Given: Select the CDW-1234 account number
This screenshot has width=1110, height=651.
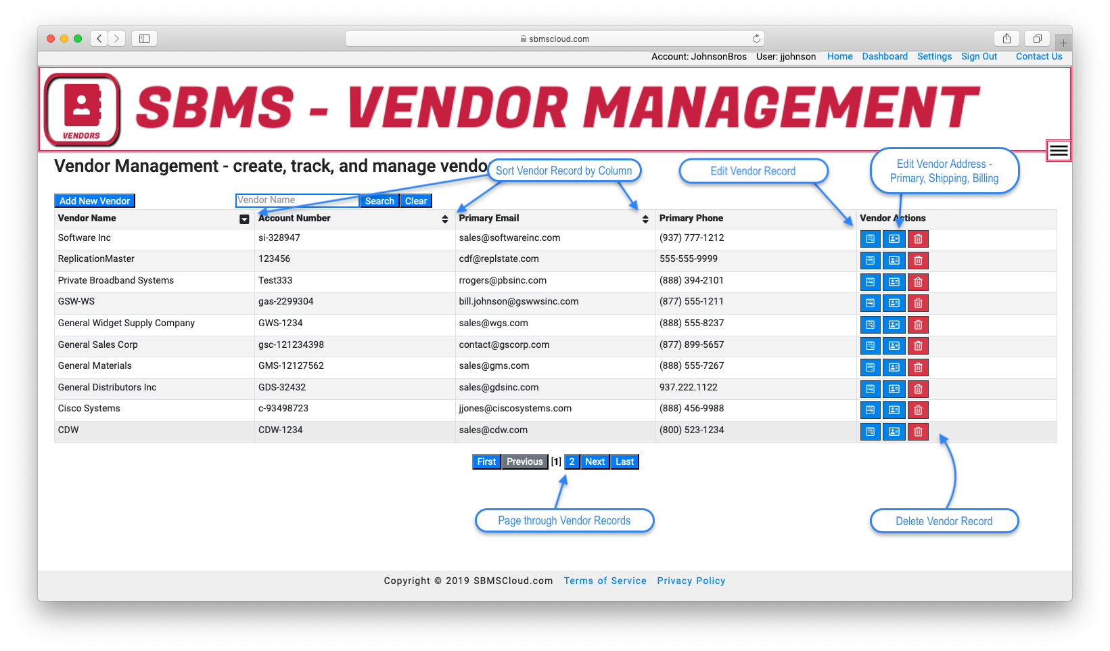Looking at the screenshot, I should pyautogui.click(x=280, y=430).
